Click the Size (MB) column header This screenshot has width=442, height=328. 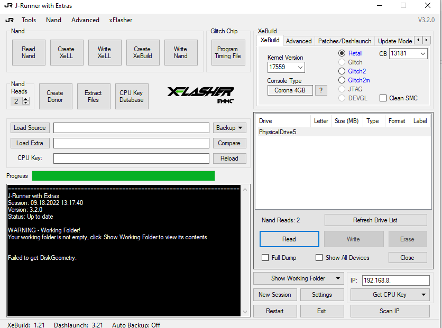coord(347,121)
